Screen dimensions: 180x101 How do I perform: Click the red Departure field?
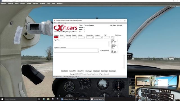(56, 37)
